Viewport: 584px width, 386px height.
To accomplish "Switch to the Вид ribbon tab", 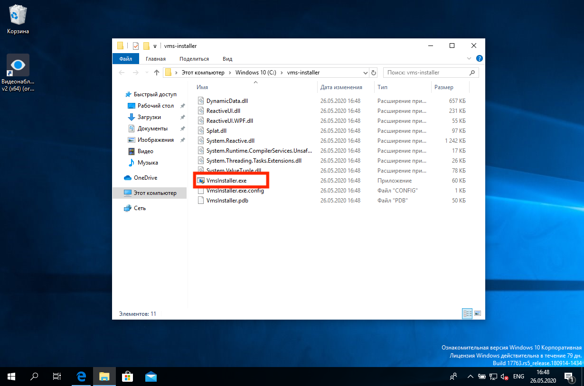I will pyautogui.click(x=227, y=59).
